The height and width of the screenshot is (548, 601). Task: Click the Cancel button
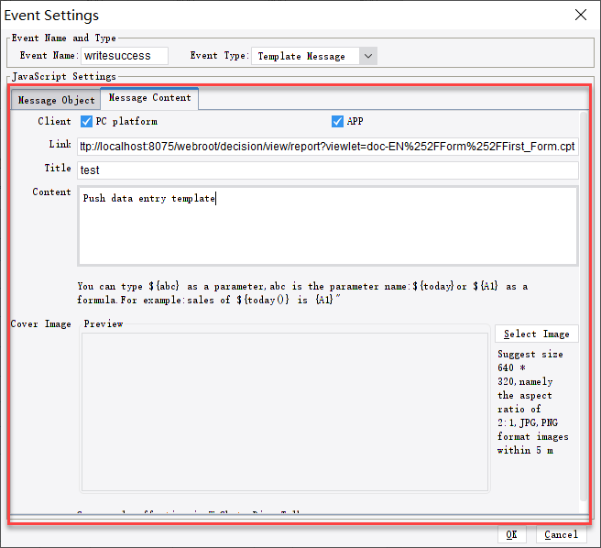[x=561, y=534]
